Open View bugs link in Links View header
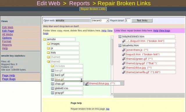 click(164, 30)
